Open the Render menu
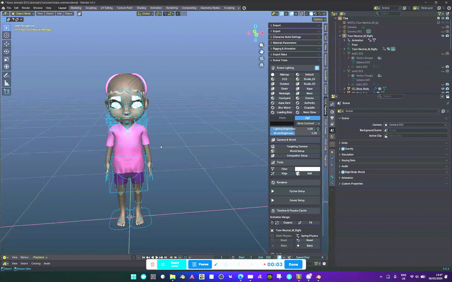Viewport: 452px width, 282px height. (x=26, y=8)
